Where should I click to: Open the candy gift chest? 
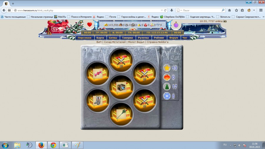coord(97,73)
